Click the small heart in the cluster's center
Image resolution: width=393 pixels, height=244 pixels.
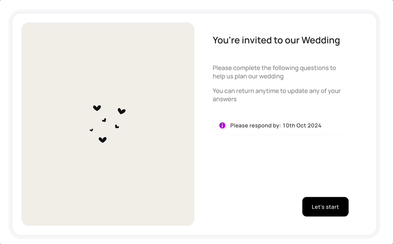point(104,120)
